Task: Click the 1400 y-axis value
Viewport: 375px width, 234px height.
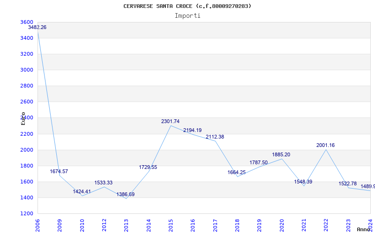Action: point(27,197)
